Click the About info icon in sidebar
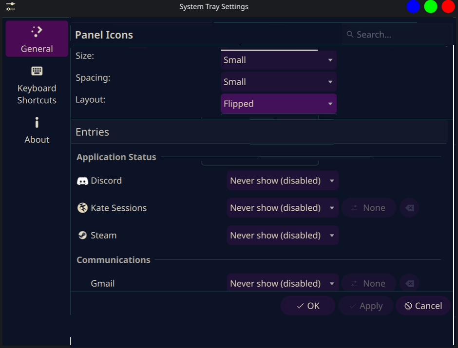Screen dimensions: 458x348 pyautogui.click(x=37, y=123)
